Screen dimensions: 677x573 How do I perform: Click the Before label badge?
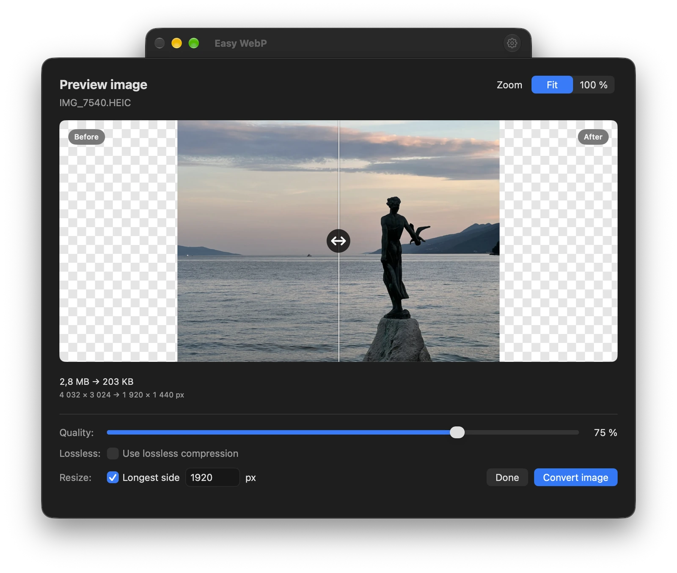pos(86,137)
